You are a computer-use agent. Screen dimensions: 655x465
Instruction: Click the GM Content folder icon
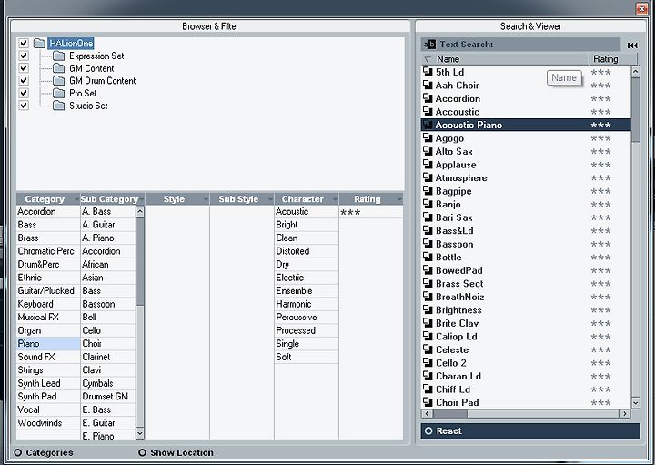point(59,68)
